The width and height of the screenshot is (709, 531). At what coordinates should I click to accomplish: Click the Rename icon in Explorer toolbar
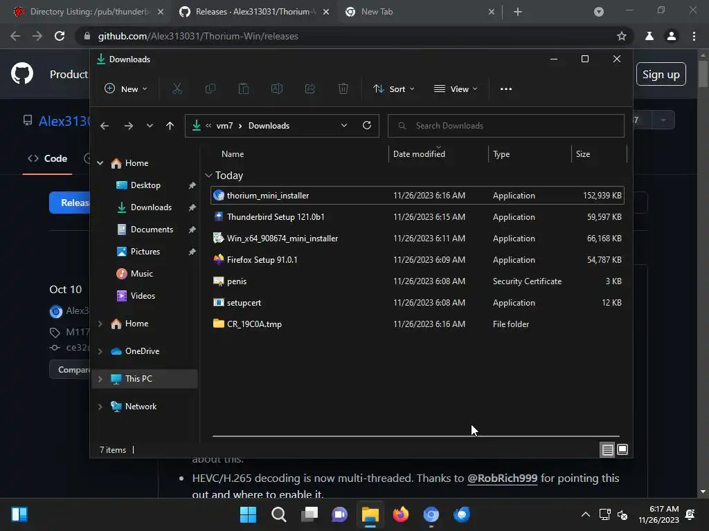pos(277,89)
